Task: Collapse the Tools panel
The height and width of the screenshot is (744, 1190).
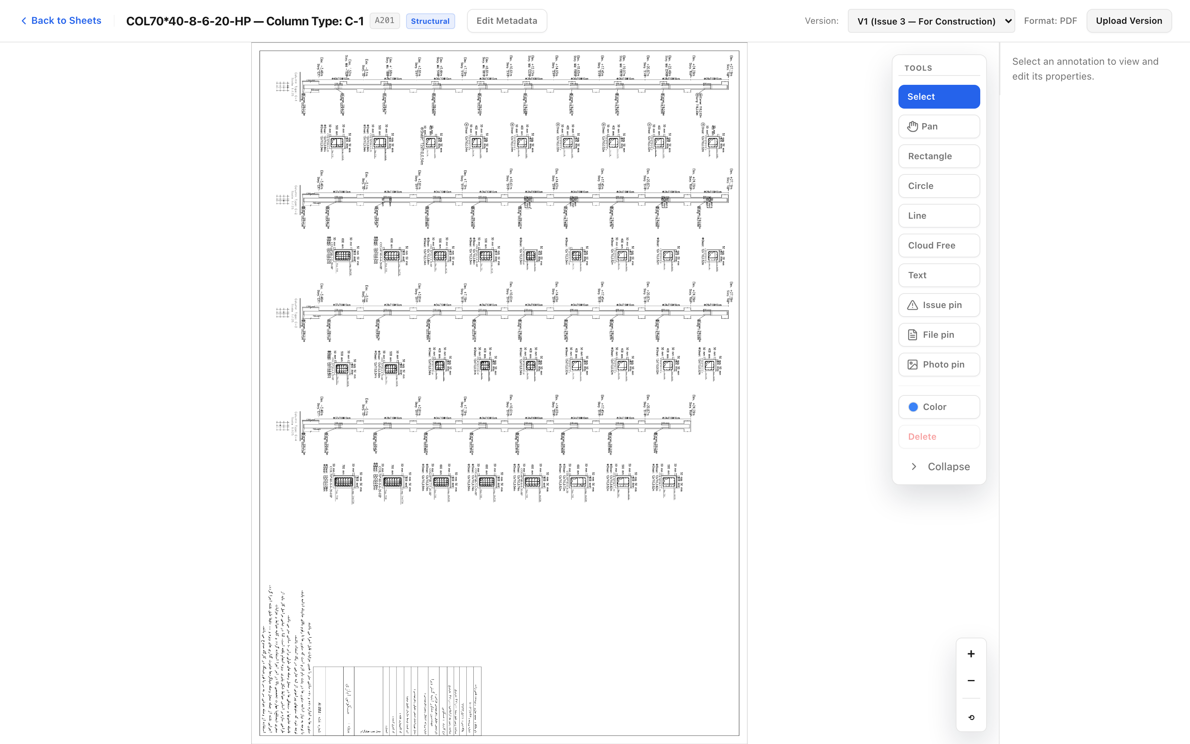Action: 939,466
